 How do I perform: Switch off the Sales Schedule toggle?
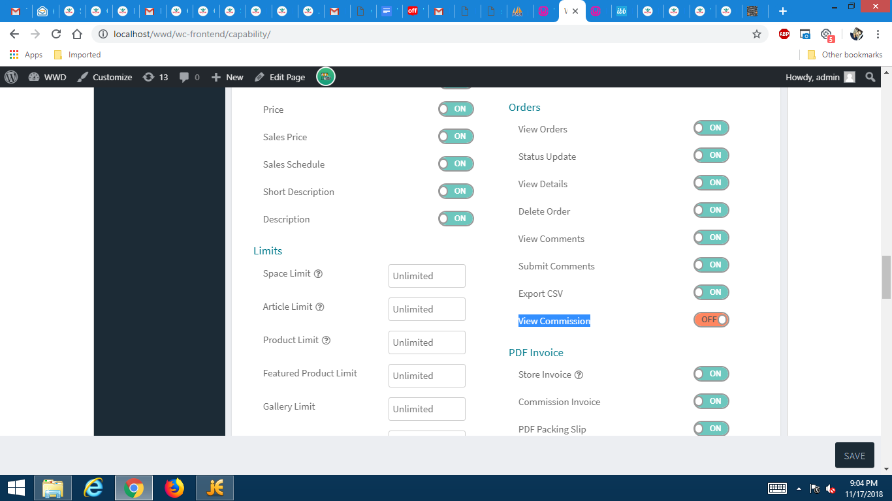456,164
